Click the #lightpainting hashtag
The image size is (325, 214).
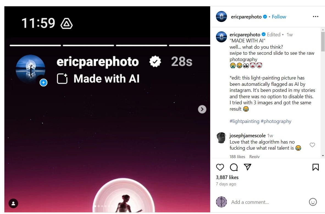pyautogui.click(x=245, y=121)
